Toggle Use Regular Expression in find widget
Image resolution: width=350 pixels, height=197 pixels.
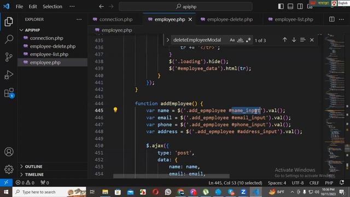tap(248, 40)
